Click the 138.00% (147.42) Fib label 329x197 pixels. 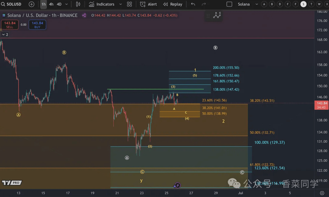[226, 89]
